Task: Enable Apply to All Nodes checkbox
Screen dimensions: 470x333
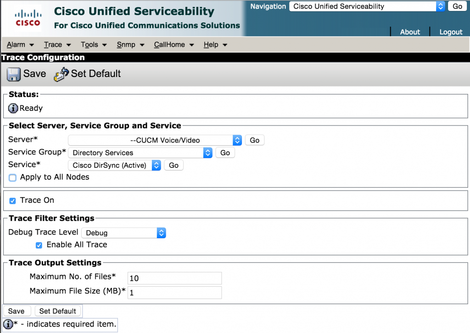Action: [12, 178]
